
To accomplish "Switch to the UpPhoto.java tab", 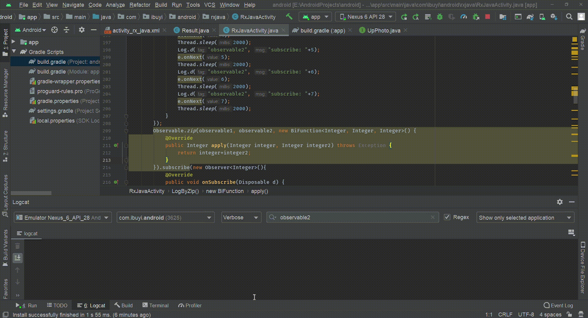I will tap(383, 30).
